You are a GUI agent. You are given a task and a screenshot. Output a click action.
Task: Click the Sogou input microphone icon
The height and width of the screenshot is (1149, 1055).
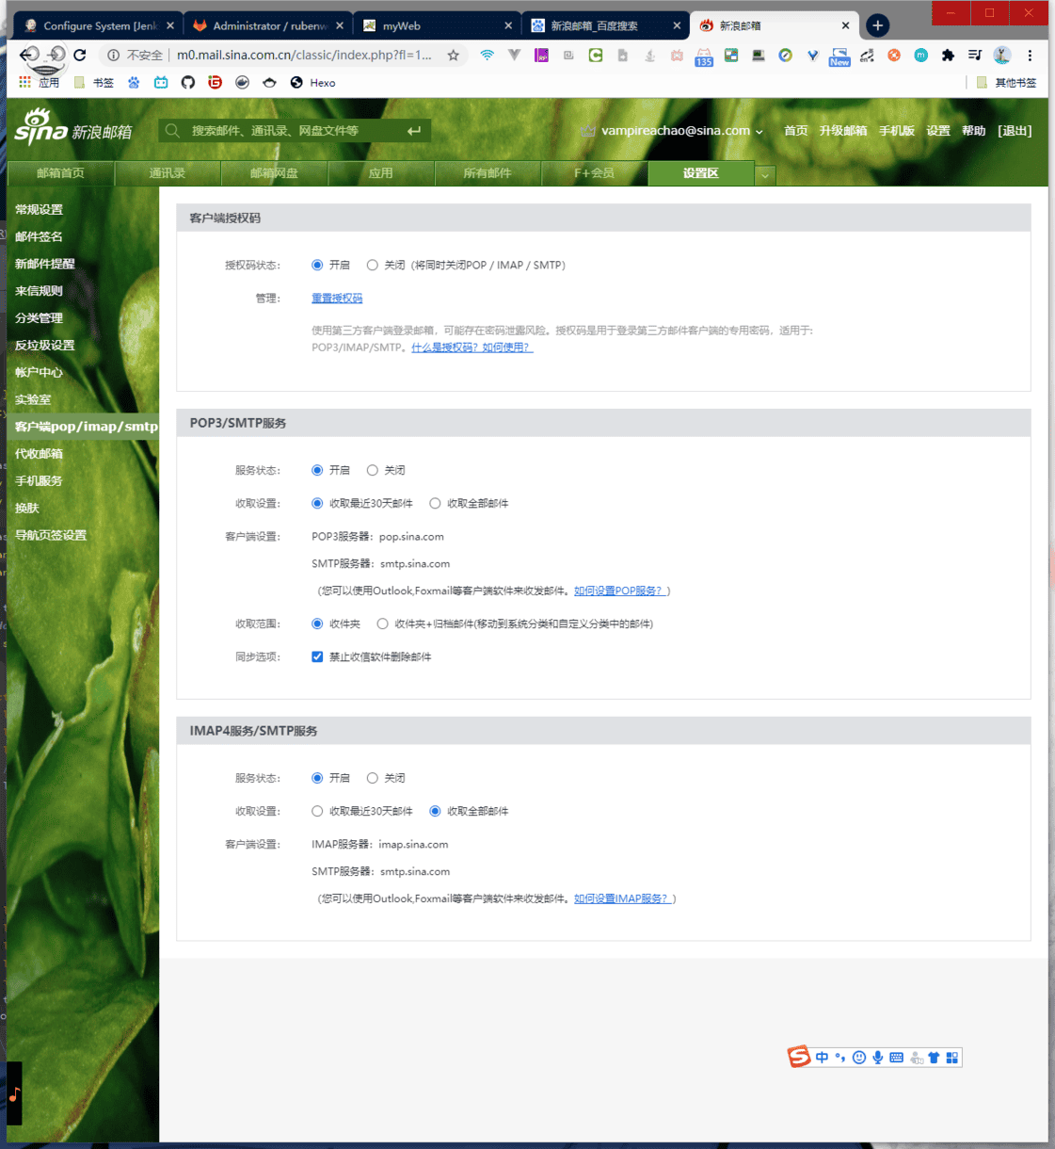877,1058
